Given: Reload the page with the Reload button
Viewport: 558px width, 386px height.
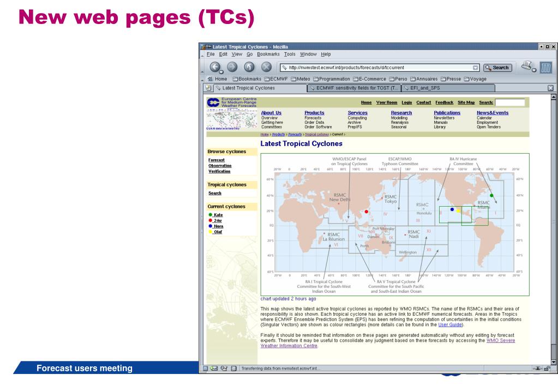Looking at the screenshot, I should (x=249, y=67).
